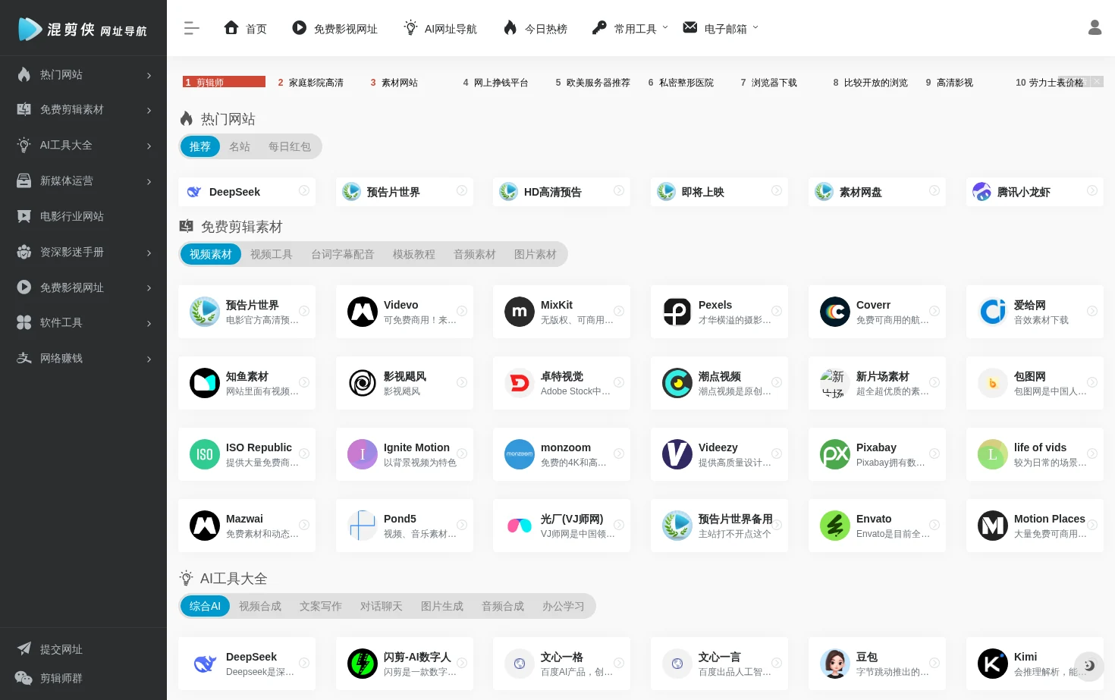Screen dimensions: 1115x700
Task: Open the Coverr site icon
Action: pyautogui.click(x=835, y=312)
